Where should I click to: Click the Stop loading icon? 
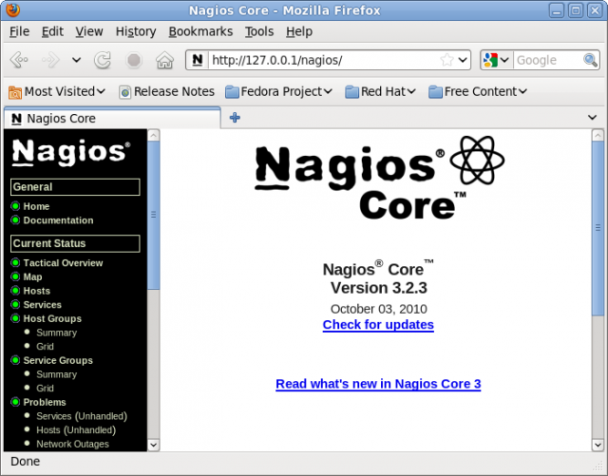(134, 60)
